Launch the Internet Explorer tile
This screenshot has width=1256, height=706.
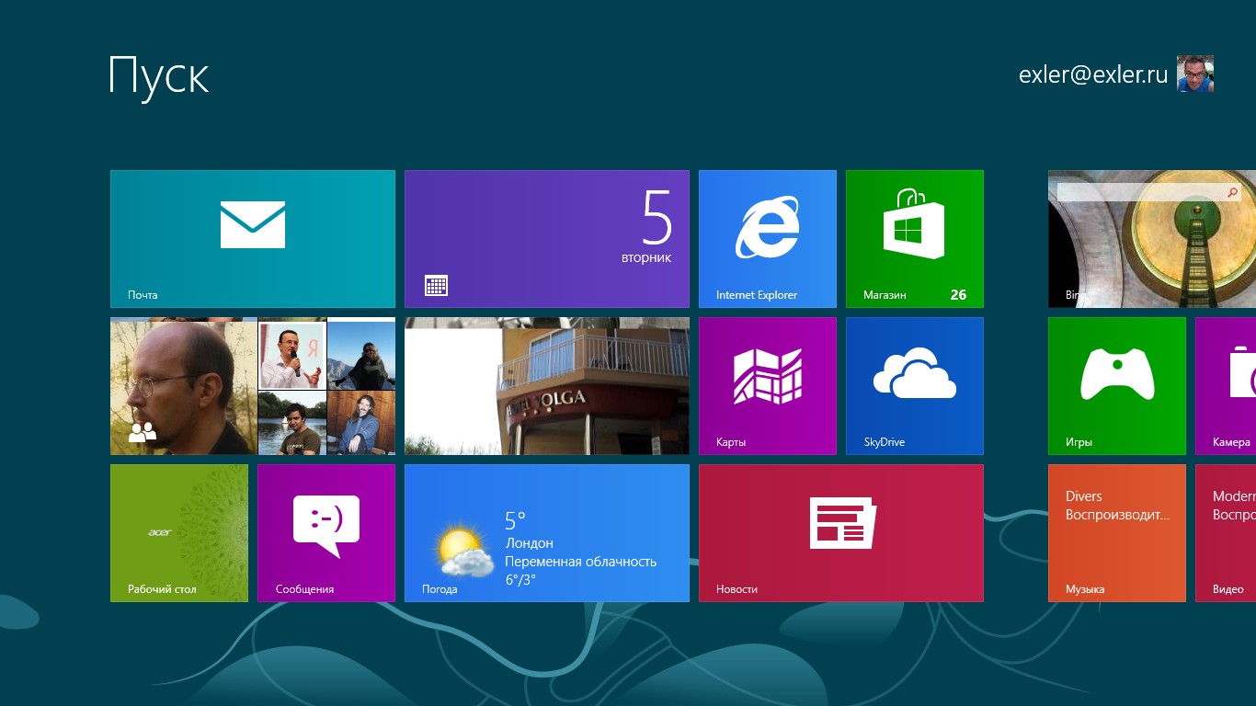click(x=768, y=239)
